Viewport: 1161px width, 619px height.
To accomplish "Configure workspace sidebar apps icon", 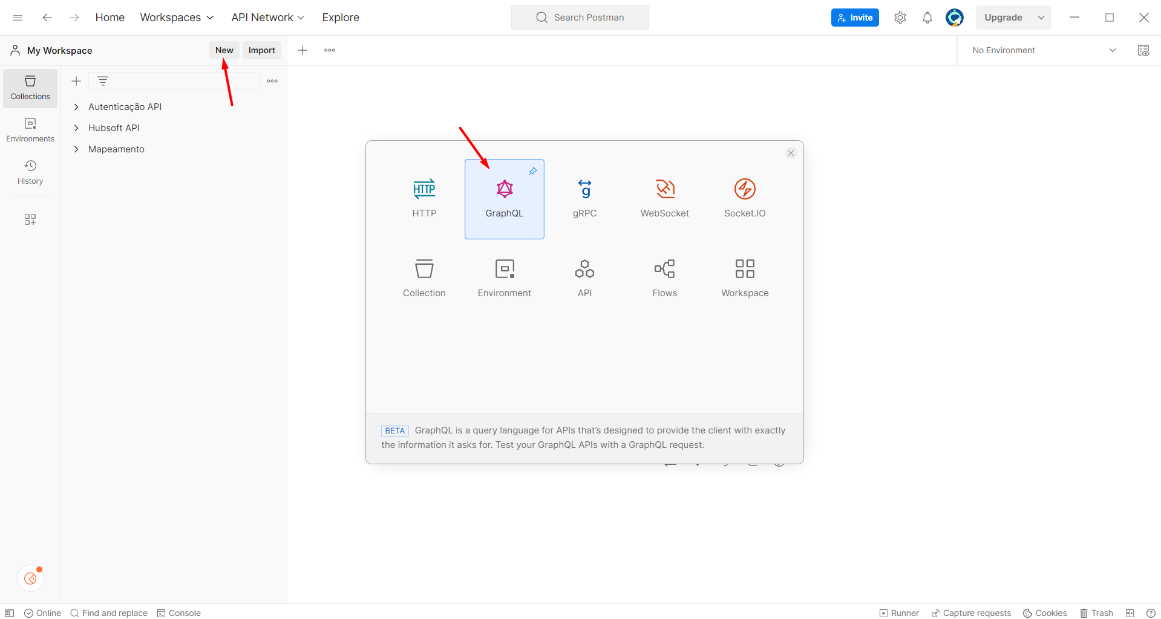I will [30, 219].
